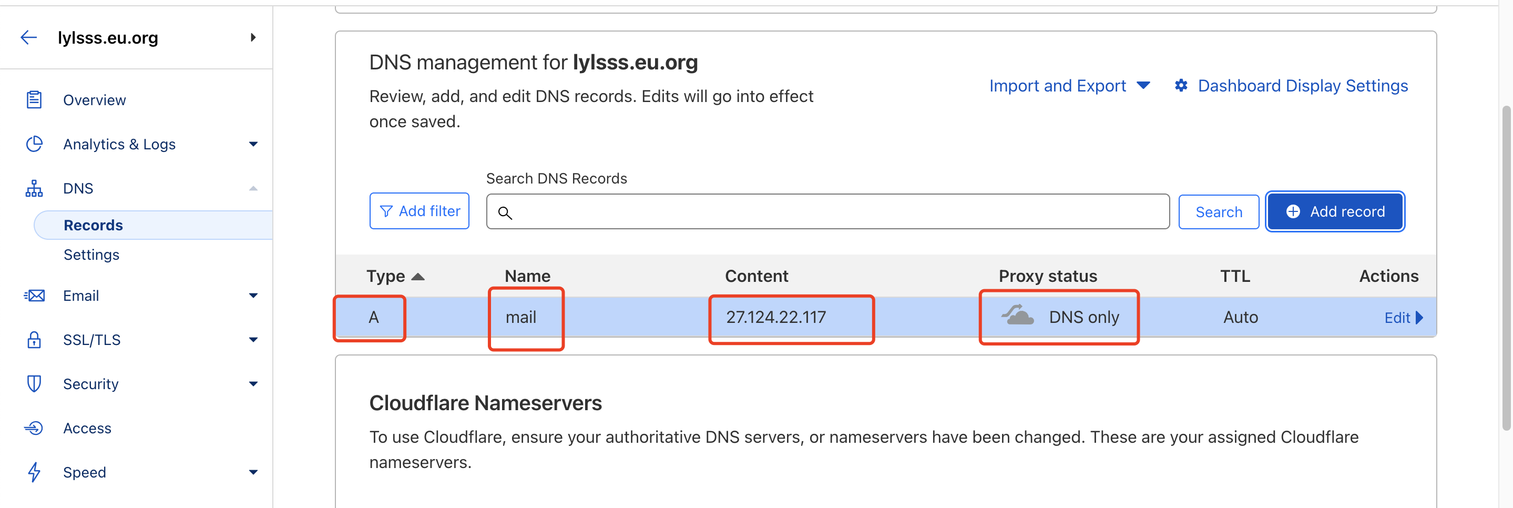Expand the Email dropdown arrow
The image size is (1513, 508).
[253, 296]
